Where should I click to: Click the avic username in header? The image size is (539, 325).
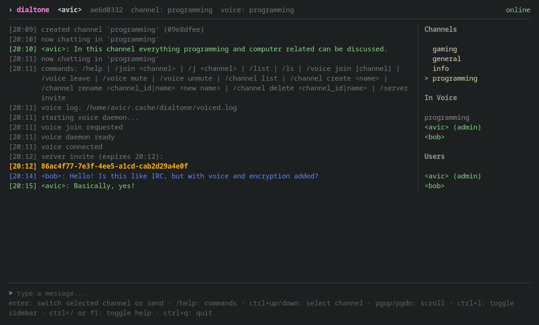[x=69, y=10]
